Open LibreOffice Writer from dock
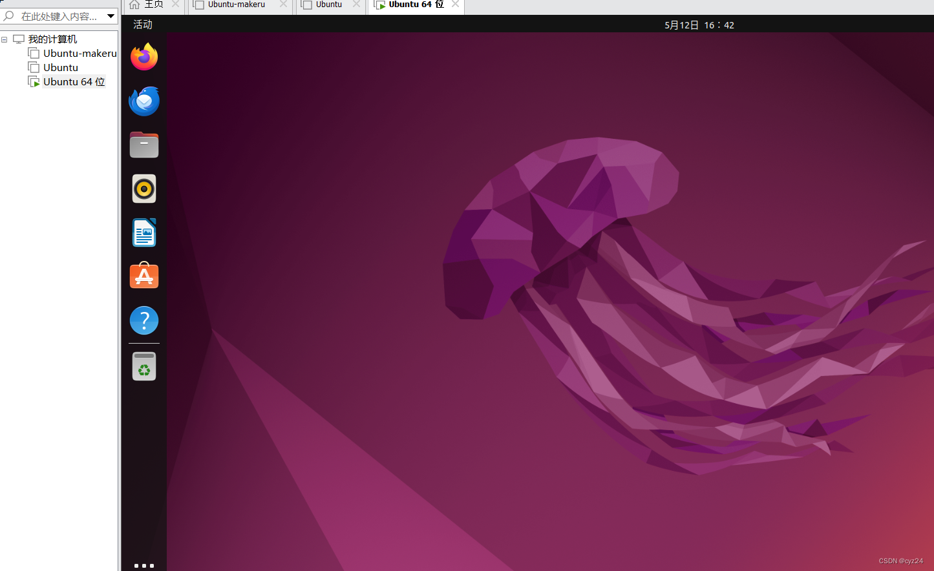This screenshot has height=571, width=934. click(x=144, y=233)
